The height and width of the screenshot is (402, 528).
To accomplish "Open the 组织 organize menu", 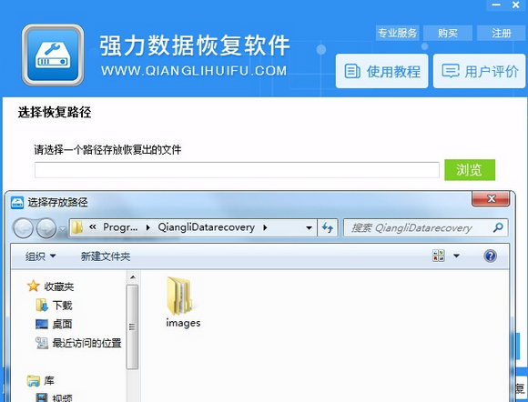I will (x=40, y=256).
